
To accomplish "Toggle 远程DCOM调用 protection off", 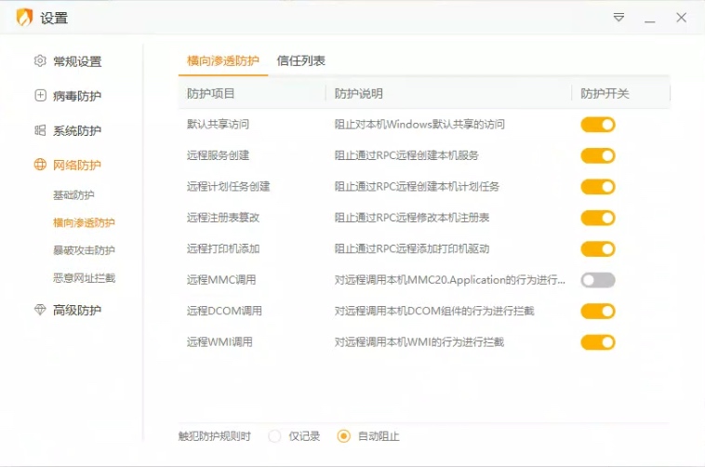I will 597,311.
